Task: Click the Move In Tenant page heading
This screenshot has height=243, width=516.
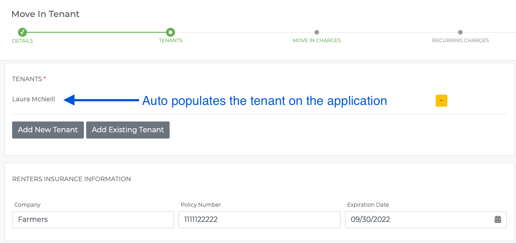Action: tap(45, 14)
